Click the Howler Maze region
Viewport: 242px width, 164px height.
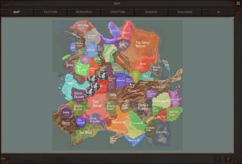(156, 68)
